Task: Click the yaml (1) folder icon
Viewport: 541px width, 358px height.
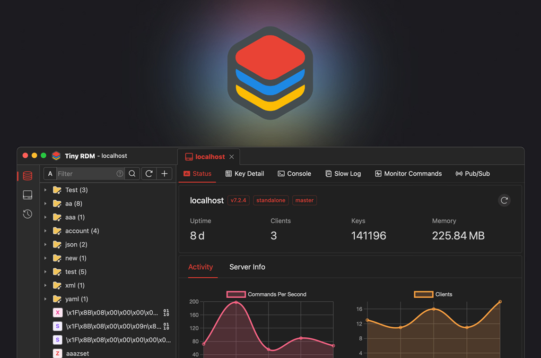Action: (x=57, y=299)
